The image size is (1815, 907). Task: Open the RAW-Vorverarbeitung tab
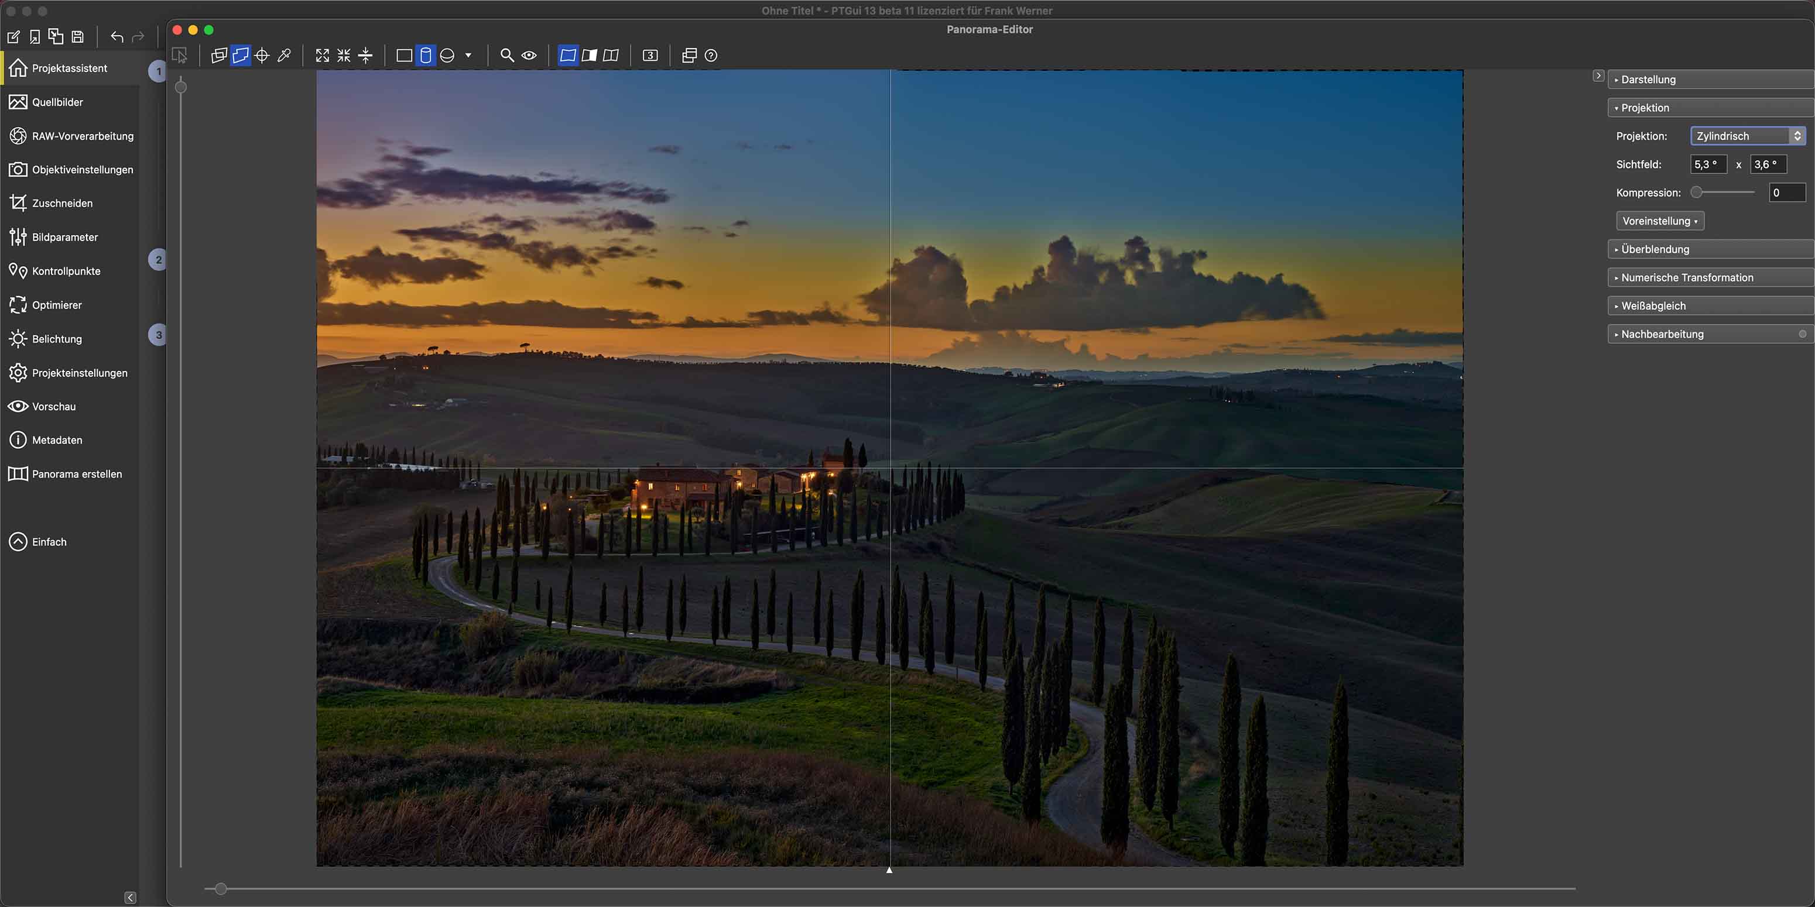[70, 136]
